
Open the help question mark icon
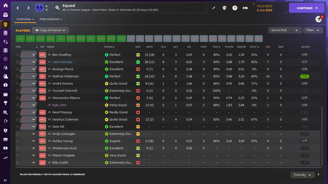[235, 8]
